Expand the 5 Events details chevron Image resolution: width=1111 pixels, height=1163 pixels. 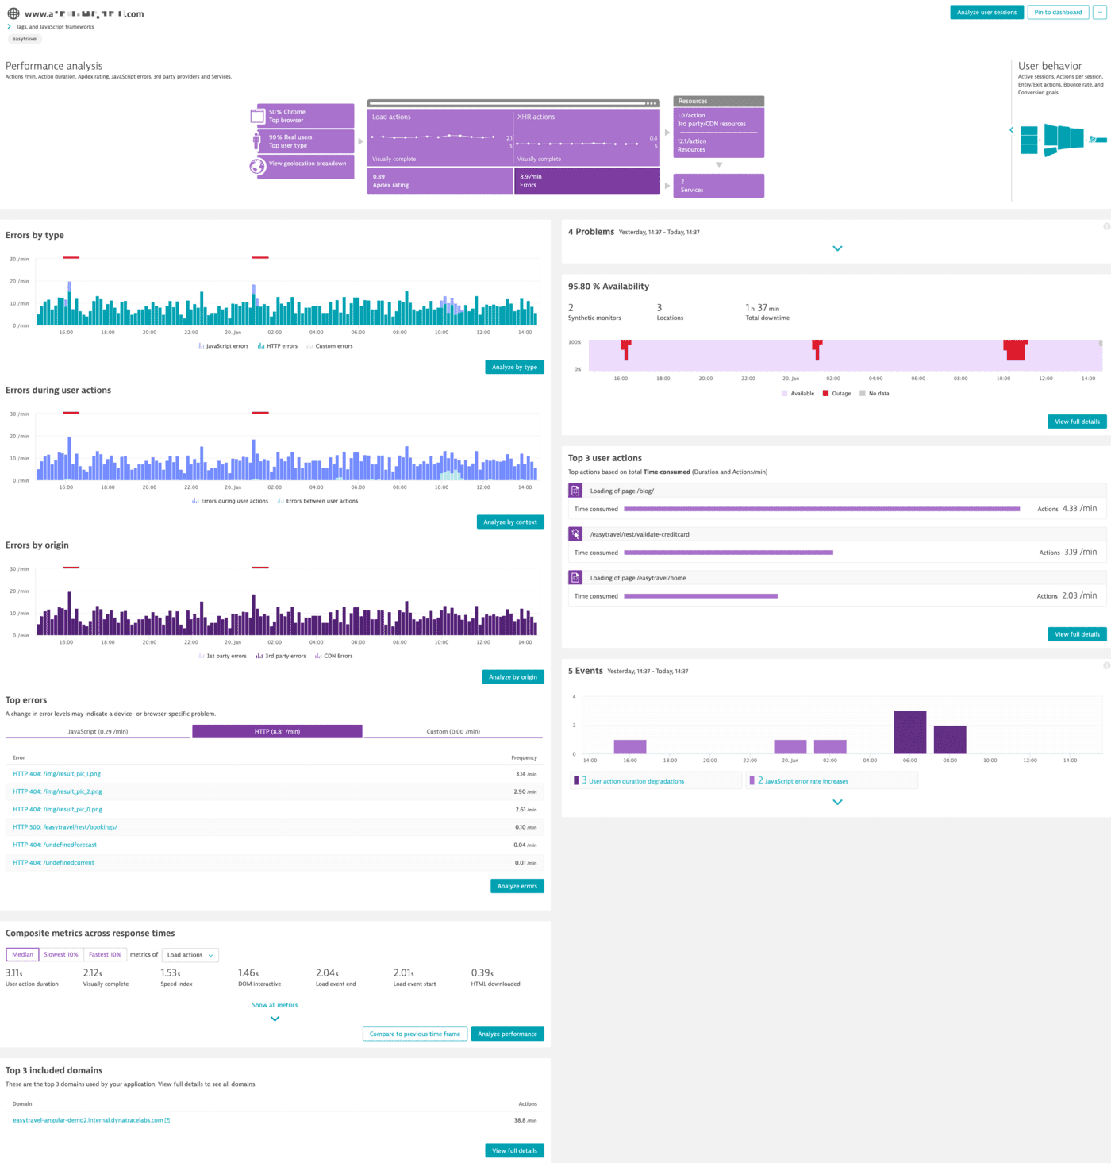(837, 802)
